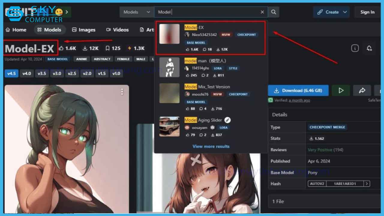This screenshot has width=384, height=216.
Task: Click the green play generate button
Action: pyautogui.click(x=341, y=90)
